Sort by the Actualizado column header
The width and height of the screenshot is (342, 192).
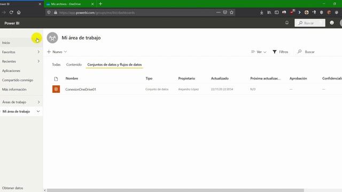(220, 78)
